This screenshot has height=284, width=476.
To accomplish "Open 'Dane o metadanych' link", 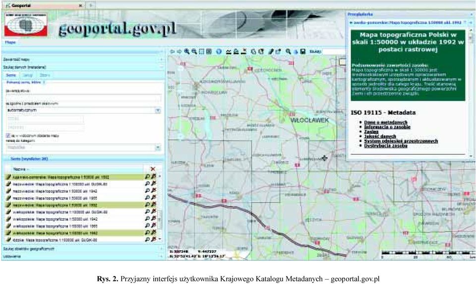I will click(386, 122).
